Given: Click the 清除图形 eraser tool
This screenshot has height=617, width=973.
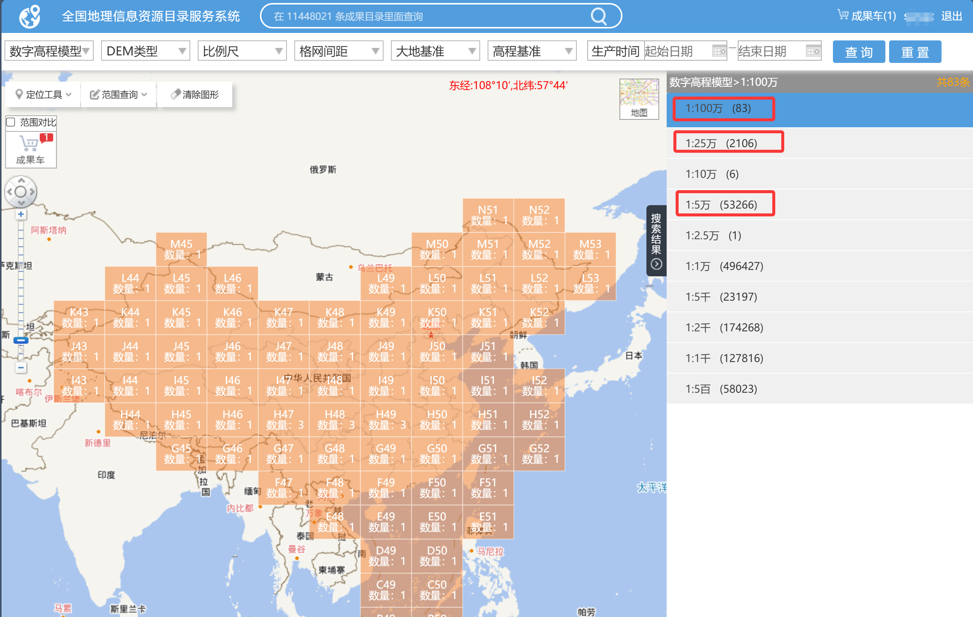Looking at the screenshot, I should [x=195, y=95].
